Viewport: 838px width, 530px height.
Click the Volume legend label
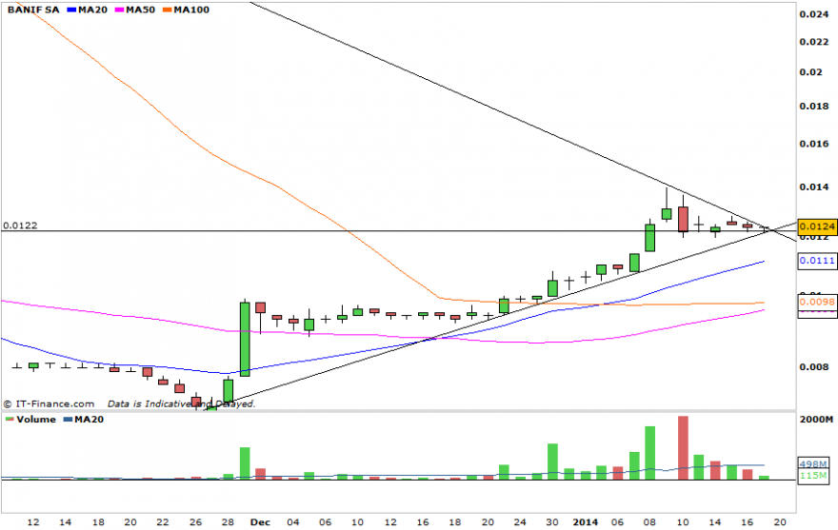click(36, 420)
